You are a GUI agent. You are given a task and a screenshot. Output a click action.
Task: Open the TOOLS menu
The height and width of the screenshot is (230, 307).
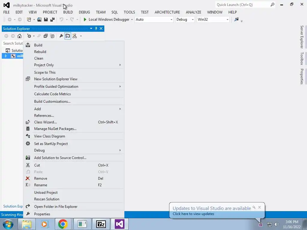point(129,12)
